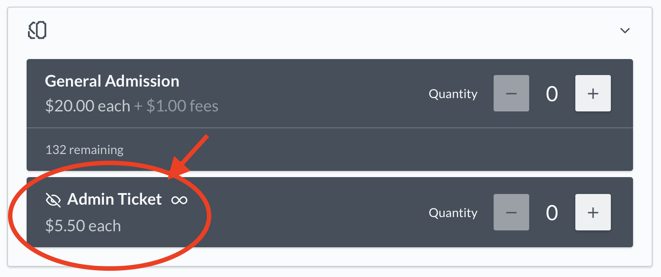Click the $5.50 each price text
This screenshot has width=661, height=277.
pyautogui.click(x=83, y=226)
